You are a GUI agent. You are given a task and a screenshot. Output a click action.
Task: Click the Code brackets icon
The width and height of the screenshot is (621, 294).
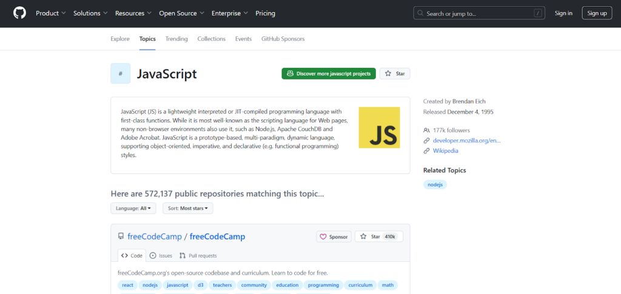tap(125, 256)
